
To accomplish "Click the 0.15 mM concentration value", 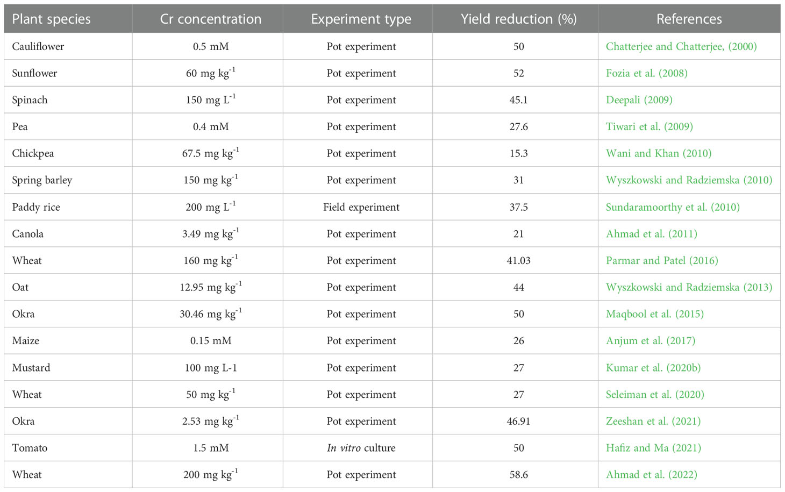I will [x=211, y=341].
